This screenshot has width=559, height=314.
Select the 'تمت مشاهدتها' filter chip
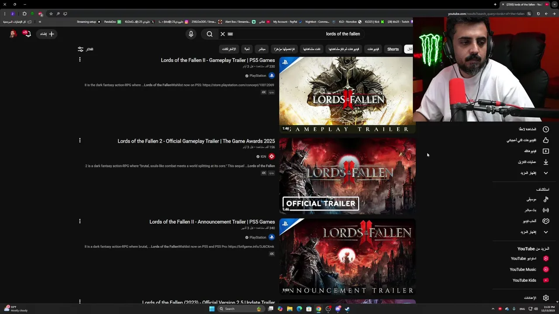click(312, 49)
